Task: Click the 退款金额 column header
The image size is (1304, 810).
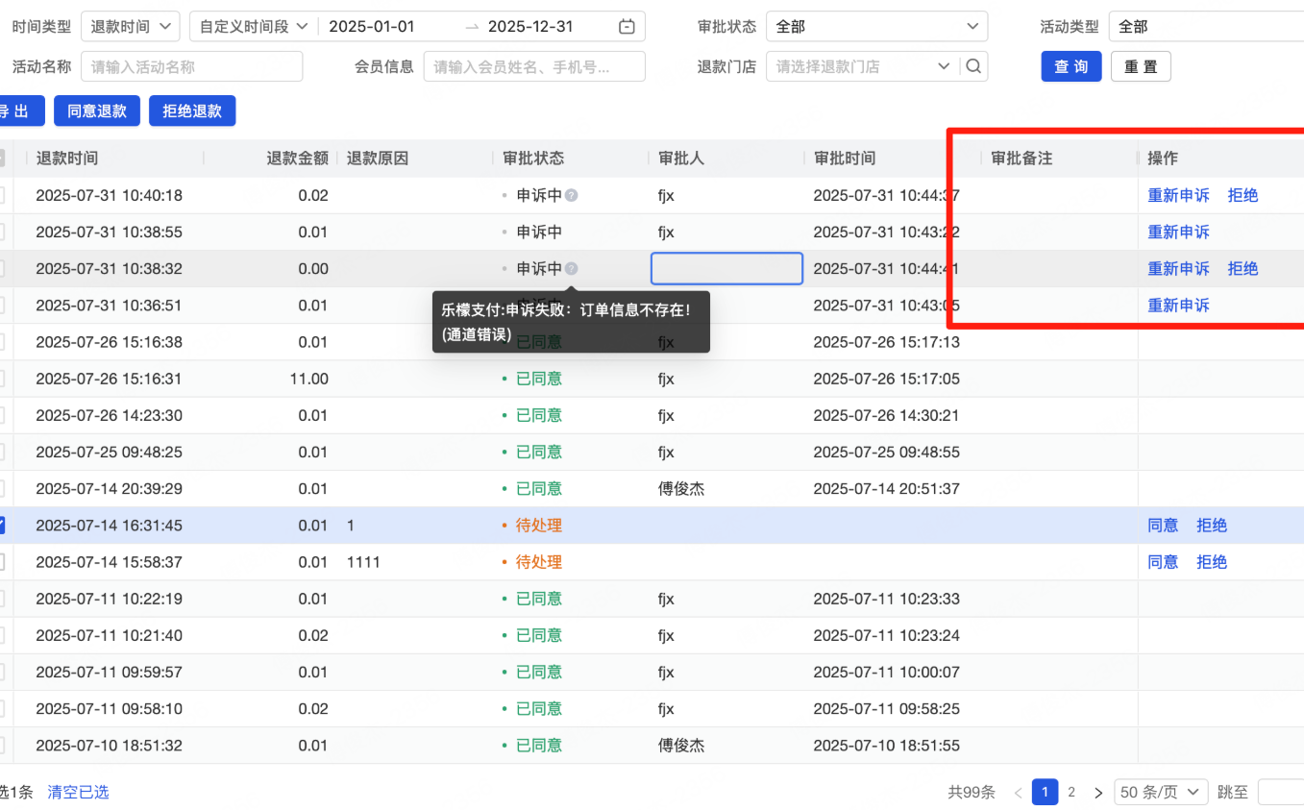Action: pyautogui.click(x=297, y=159)
